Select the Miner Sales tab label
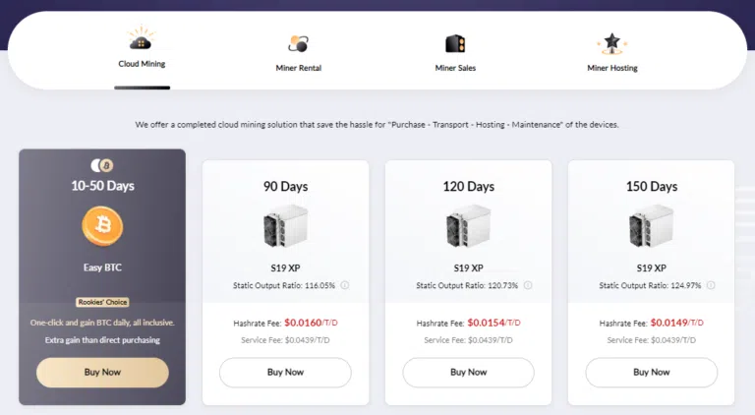The width and height of the screenshot is (755, 415). click(455, 68)
